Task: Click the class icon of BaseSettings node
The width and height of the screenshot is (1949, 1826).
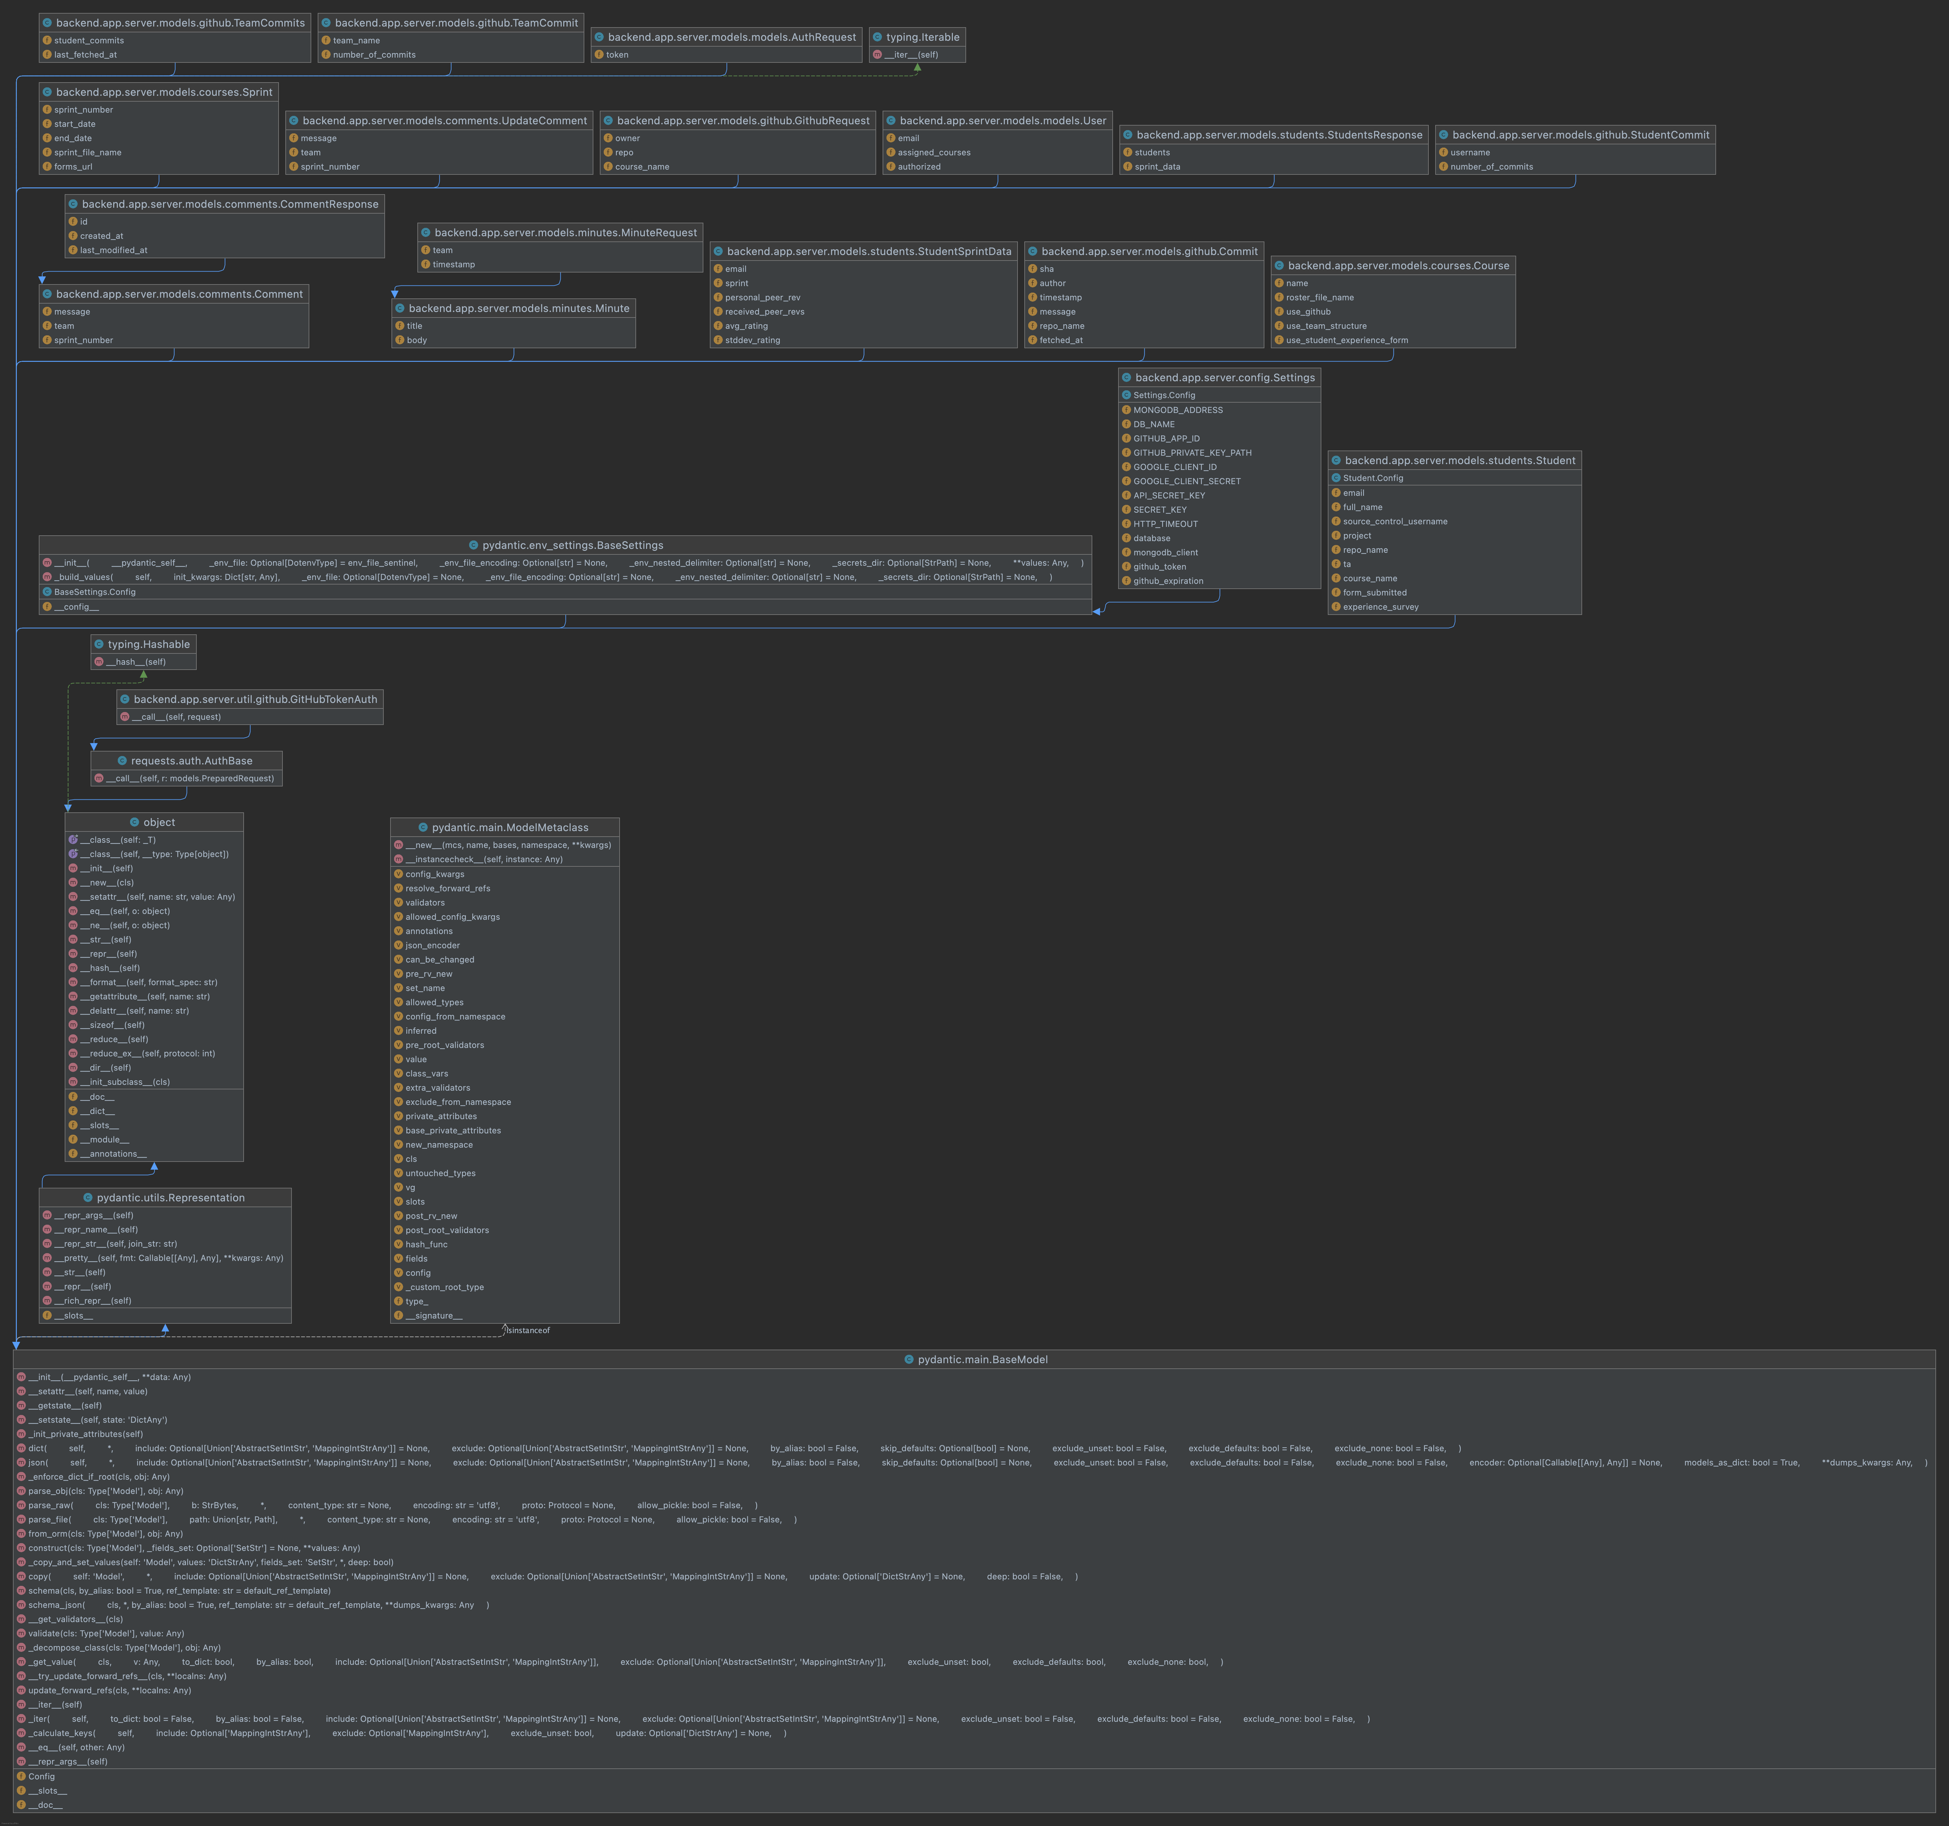Action: coord(474,545)
